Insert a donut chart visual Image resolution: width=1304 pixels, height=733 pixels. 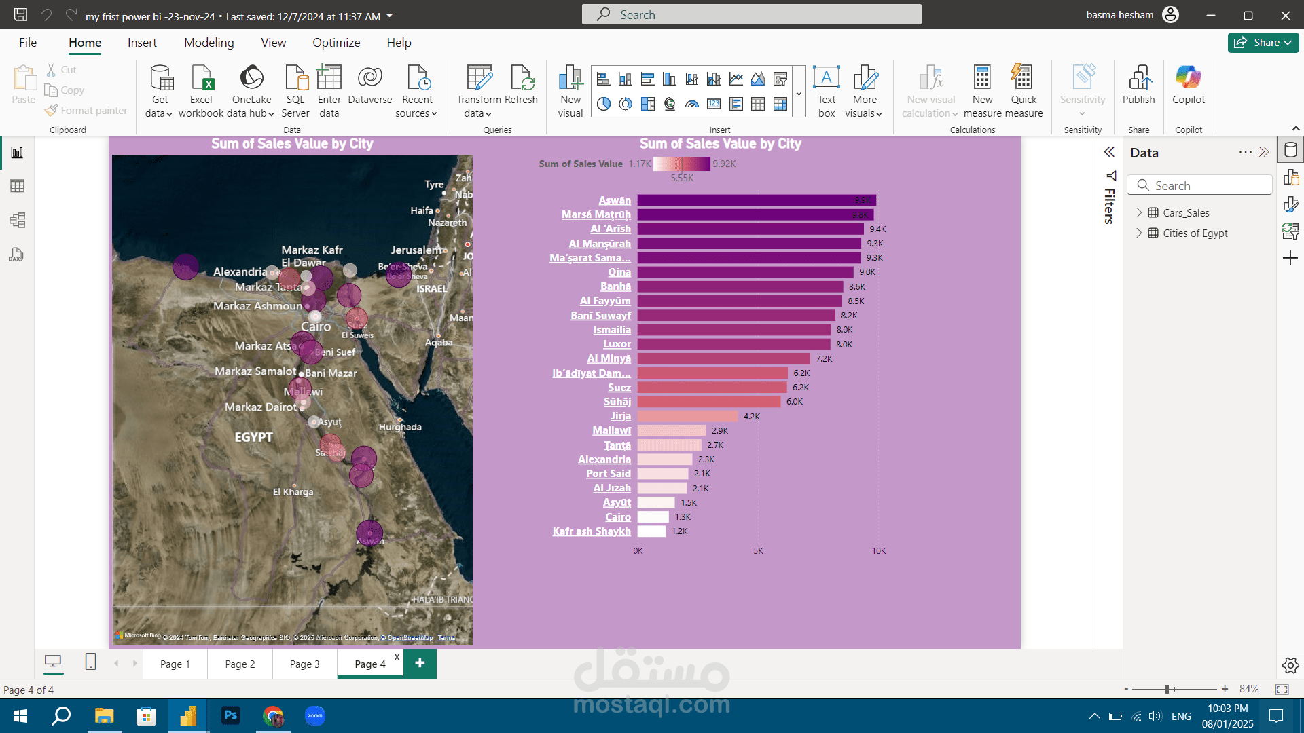(626, 104)
